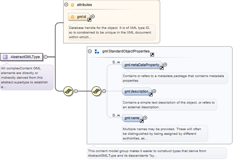
Task: Click the 'Contains a simple text description' note
Action: (x=169, y=105)
